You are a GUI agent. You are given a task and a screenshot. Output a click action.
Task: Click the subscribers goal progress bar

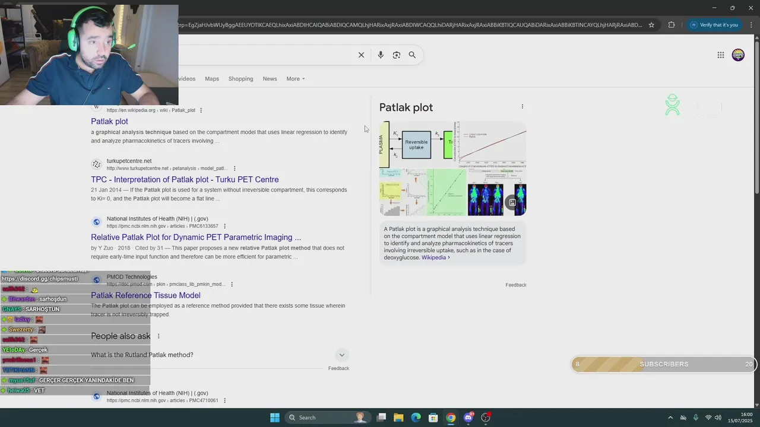(x=664, y=364)
